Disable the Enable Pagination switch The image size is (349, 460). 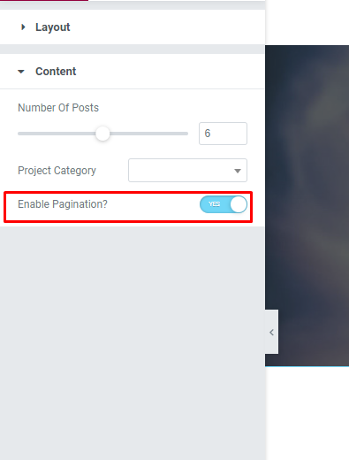224,204
